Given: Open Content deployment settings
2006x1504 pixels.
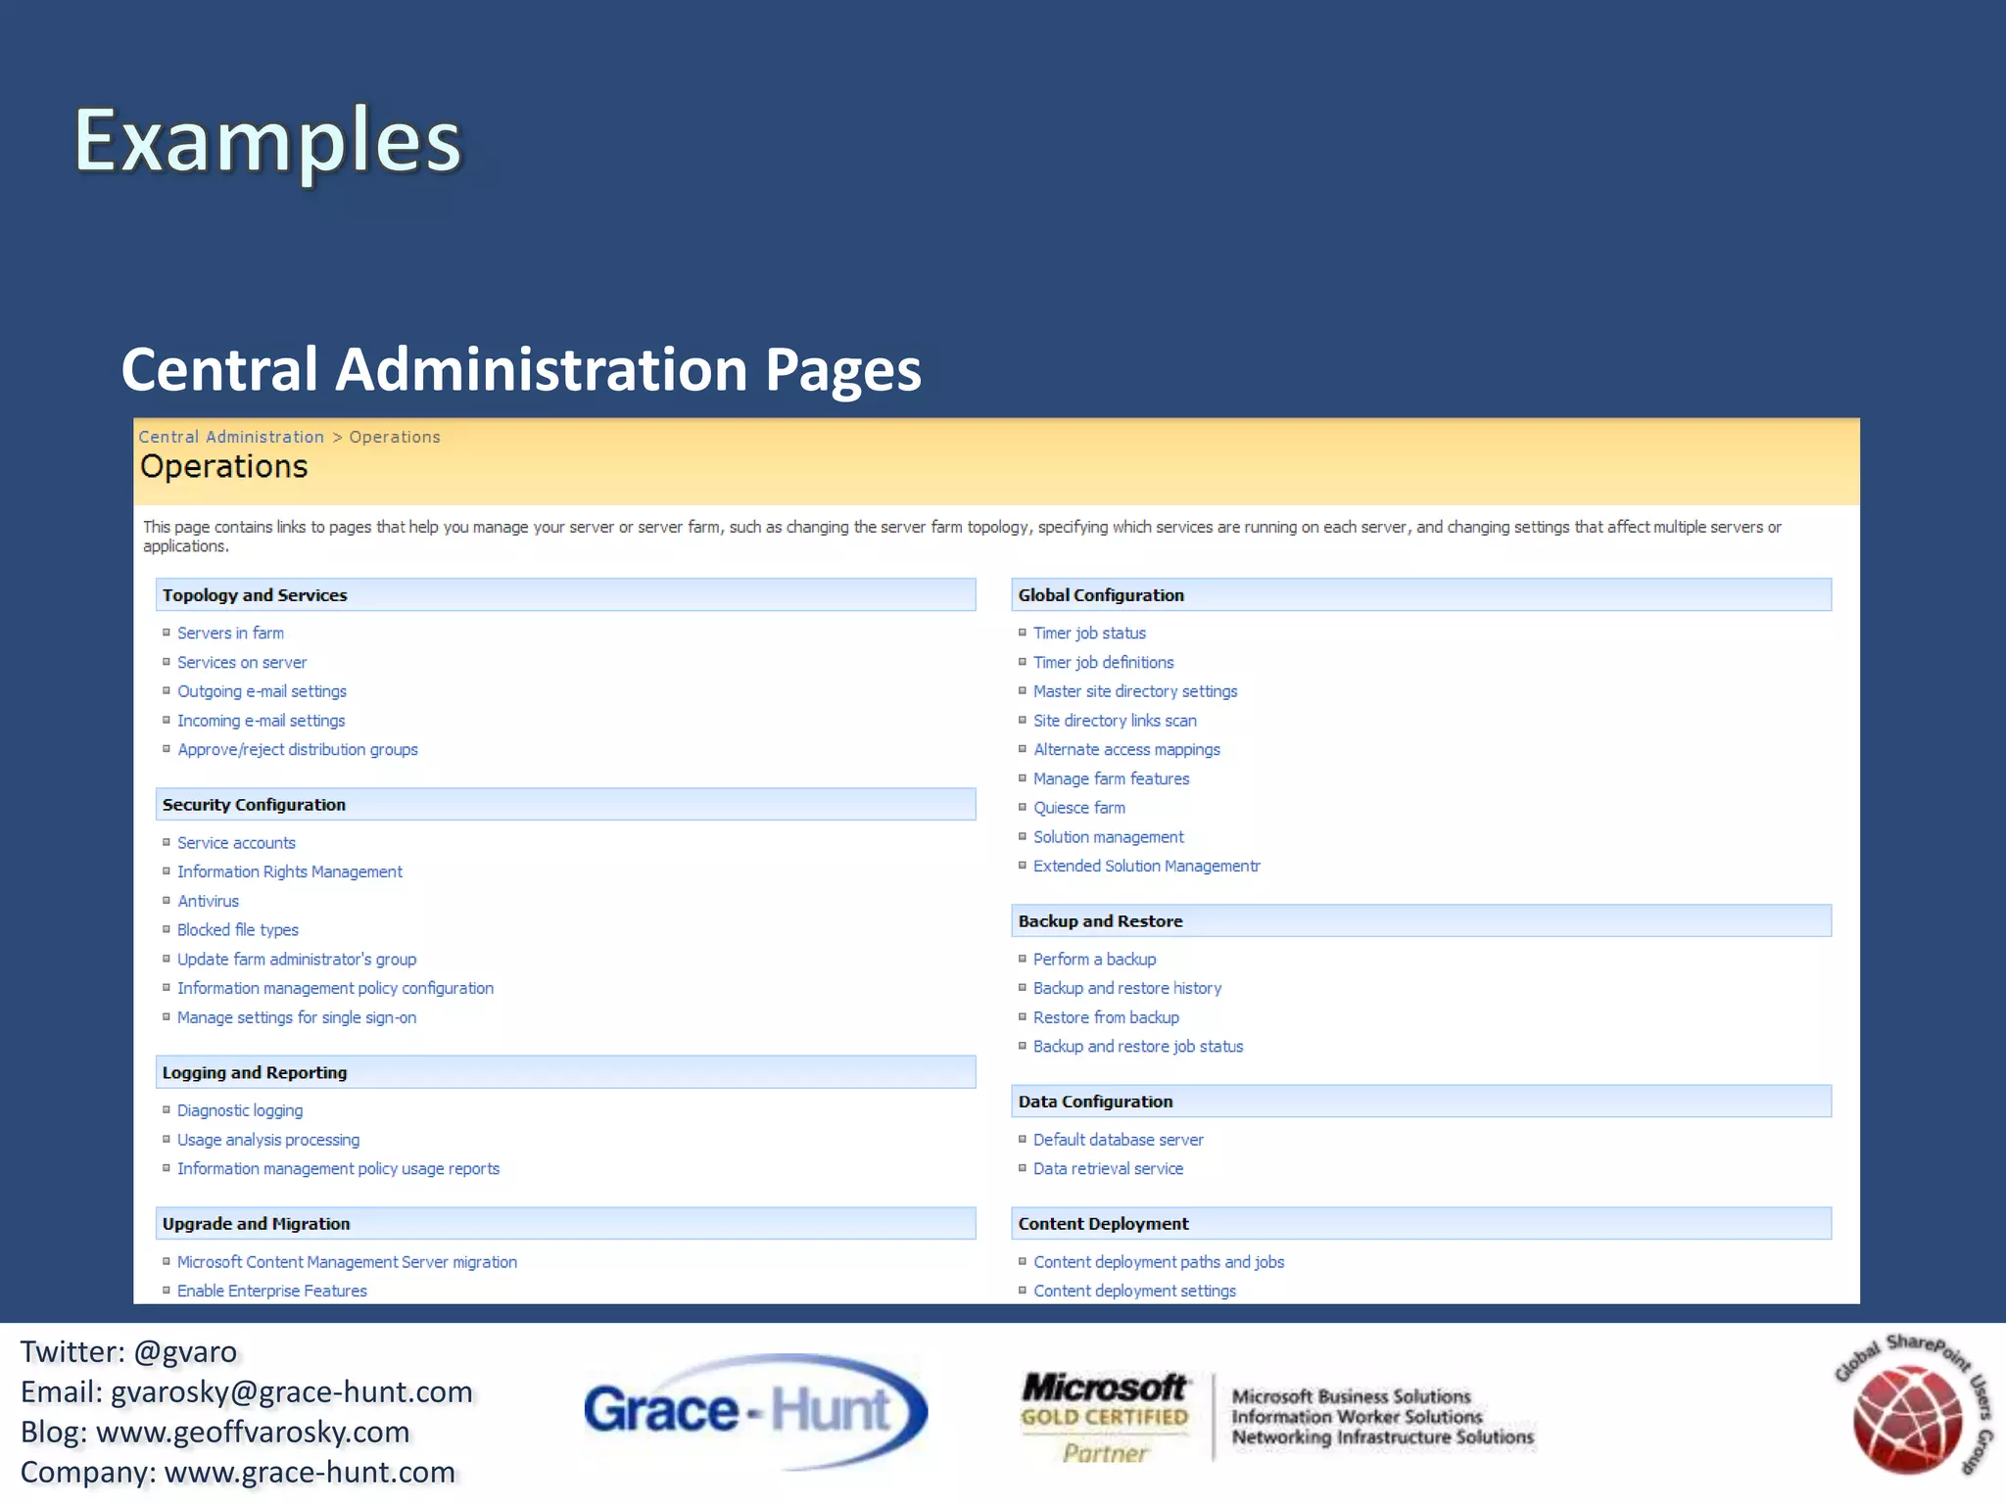Looking at the screenshot, I should point(1134,1291).
